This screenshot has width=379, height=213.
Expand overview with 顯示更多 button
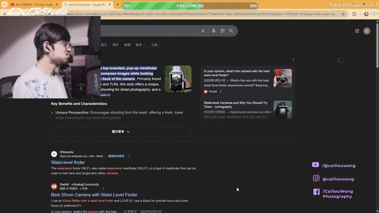click(x=121, y=132)
